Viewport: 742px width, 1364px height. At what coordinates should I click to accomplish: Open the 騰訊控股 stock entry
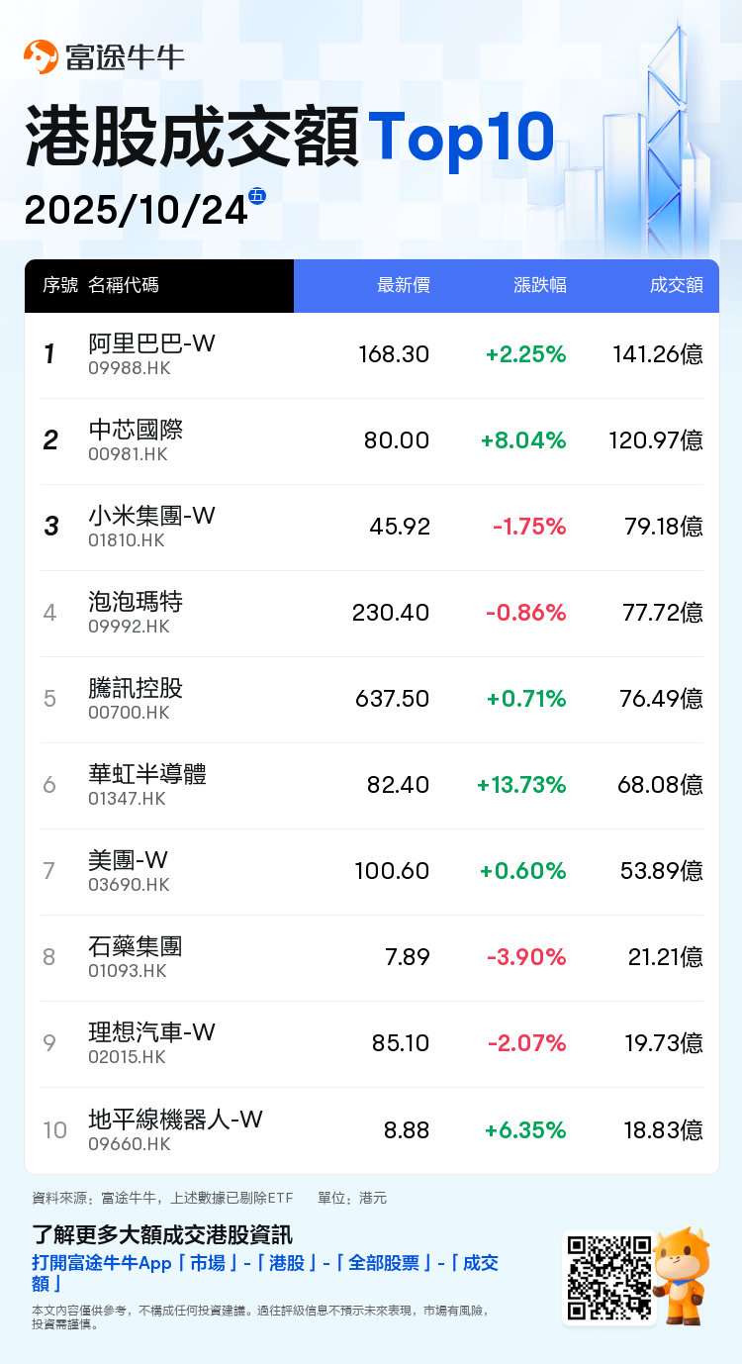point(136,688)
